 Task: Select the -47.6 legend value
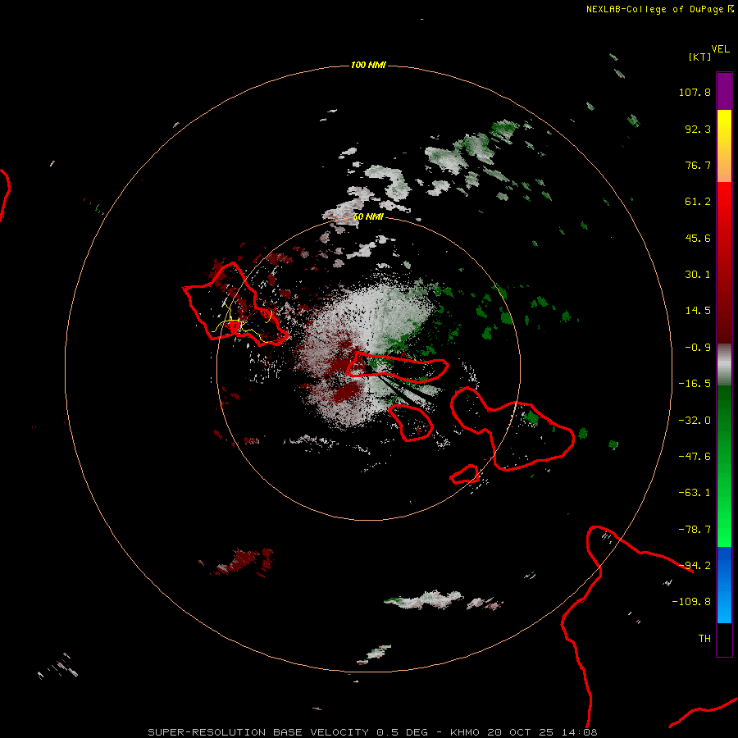pyautogui.click(x=695, y=457)
